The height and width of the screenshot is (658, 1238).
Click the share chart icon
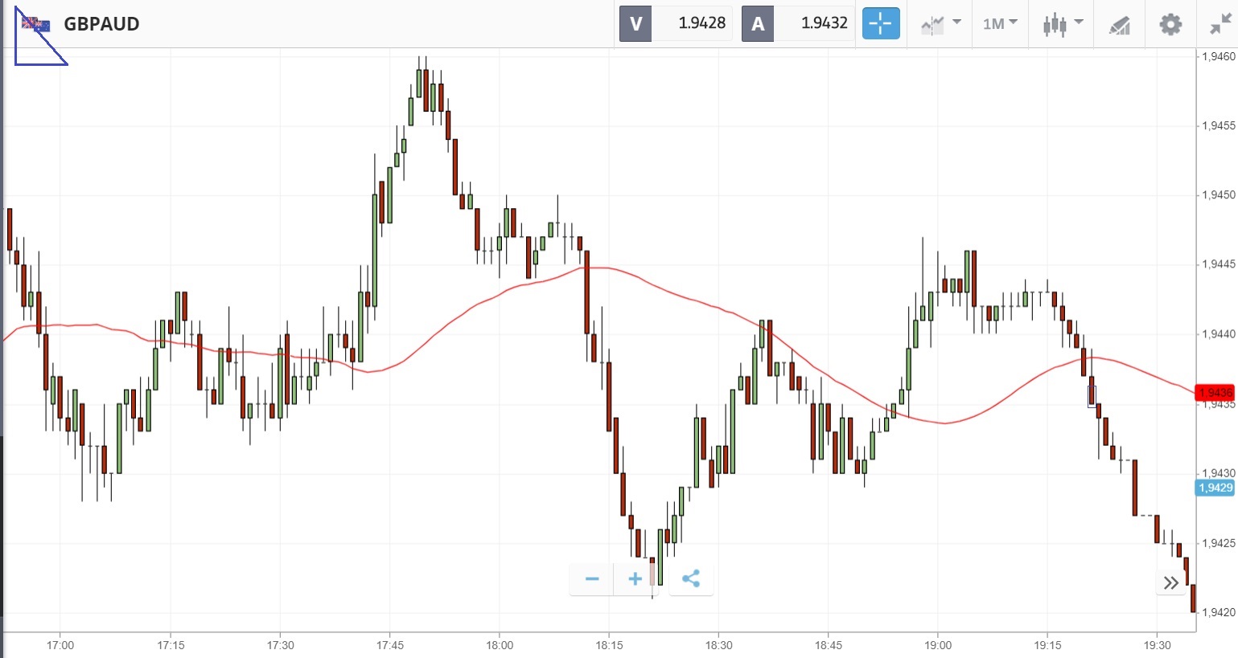(x=690, y=578)
